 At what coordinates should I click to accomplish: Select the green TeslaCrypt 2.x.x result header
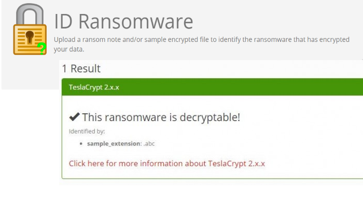(x=207, y=87)
